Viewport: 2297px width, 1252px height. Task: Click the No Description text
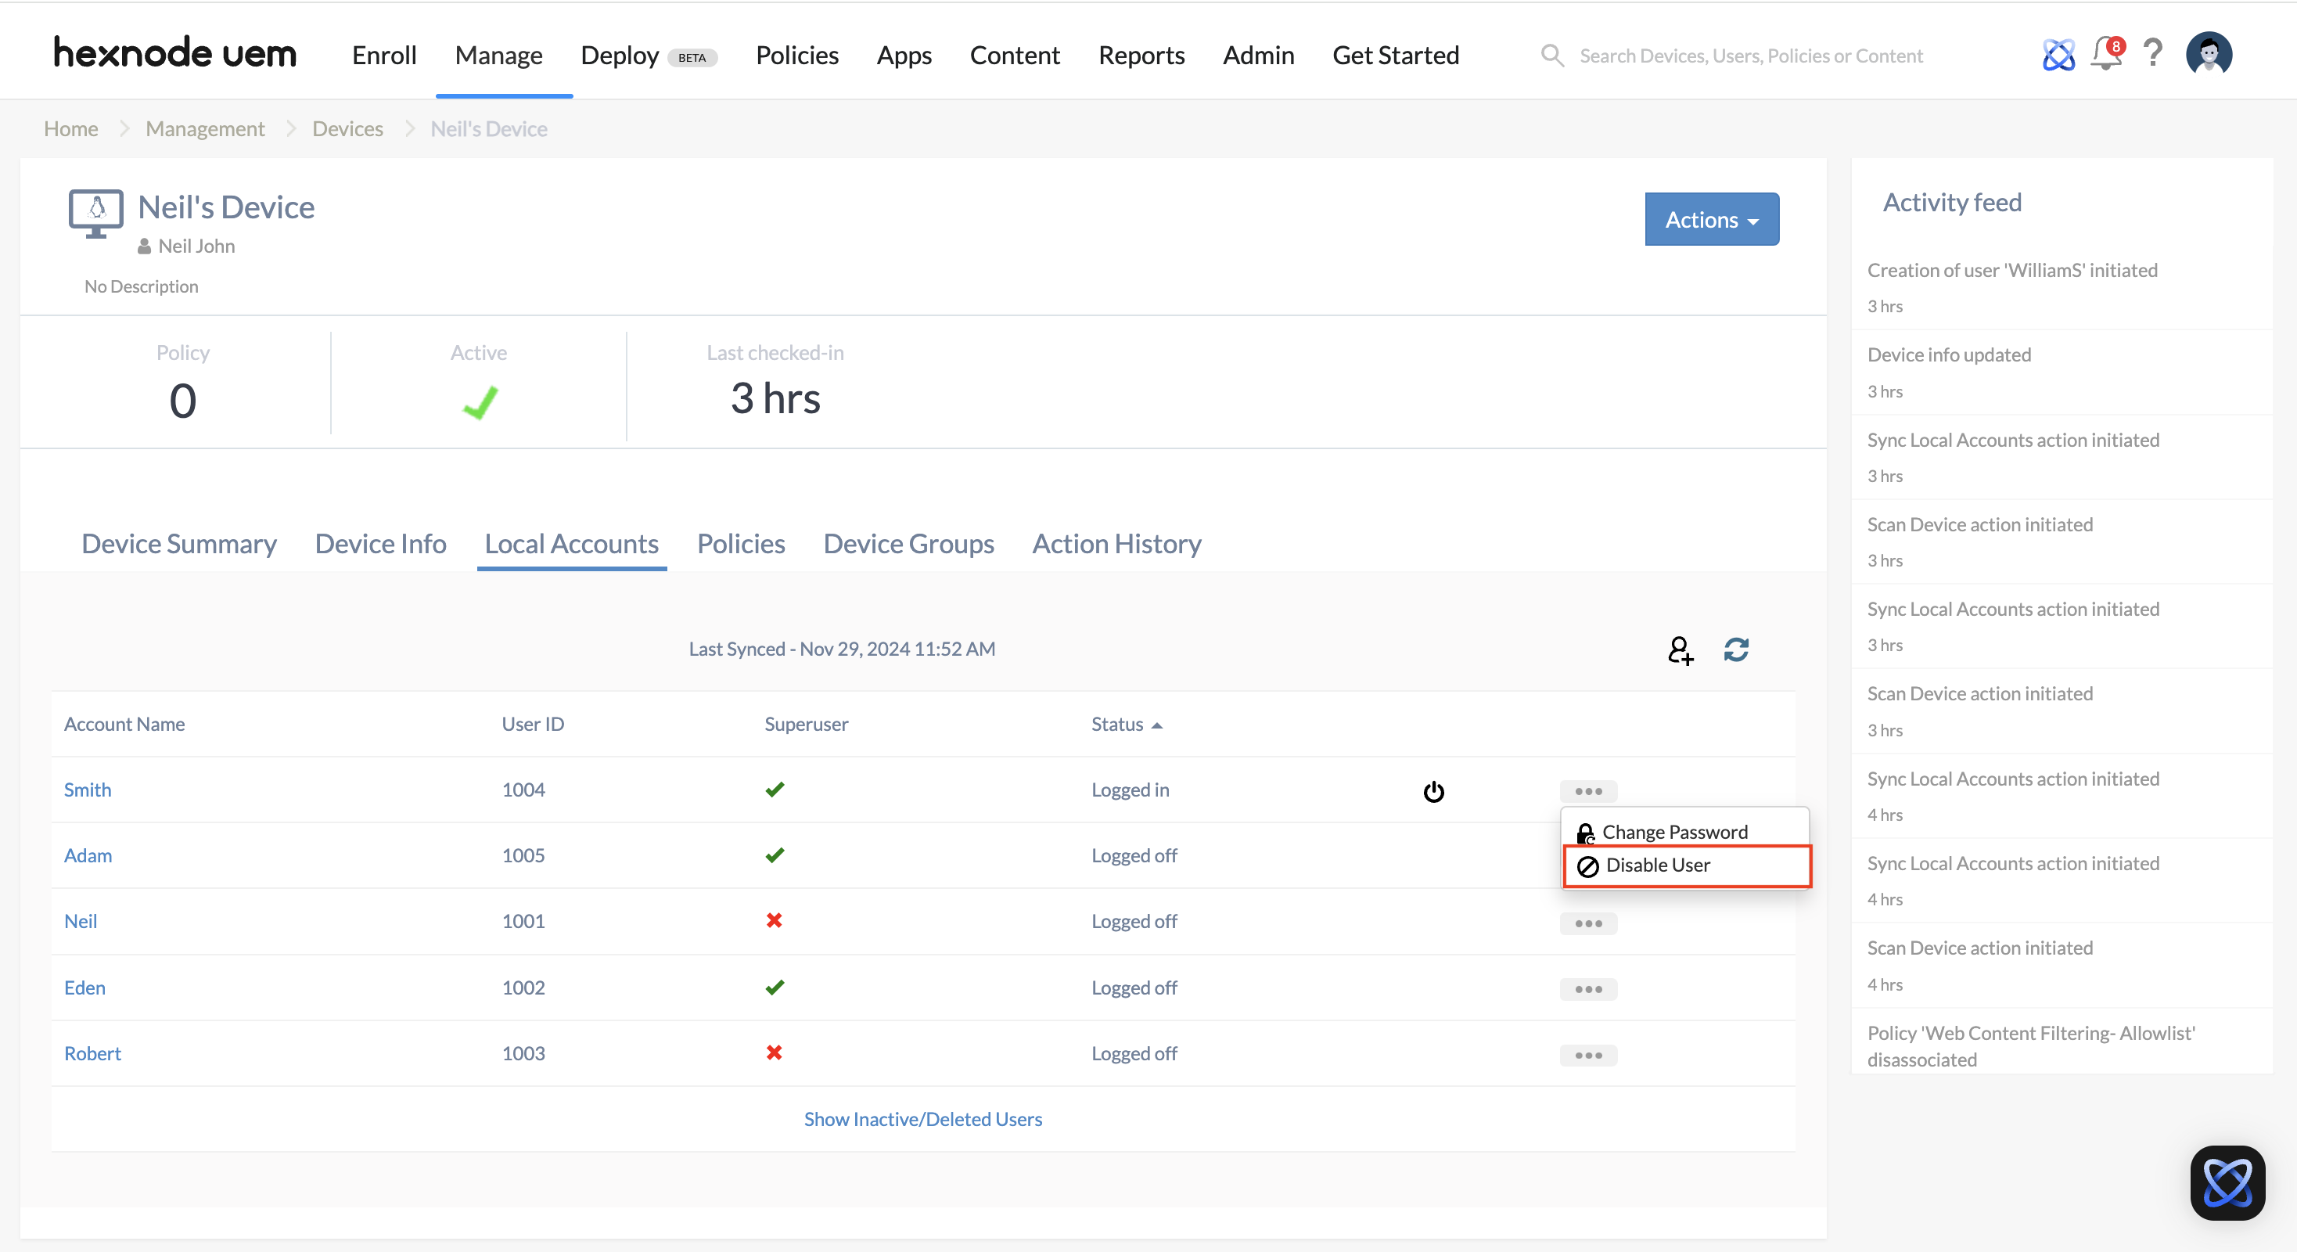click(141, 286)
